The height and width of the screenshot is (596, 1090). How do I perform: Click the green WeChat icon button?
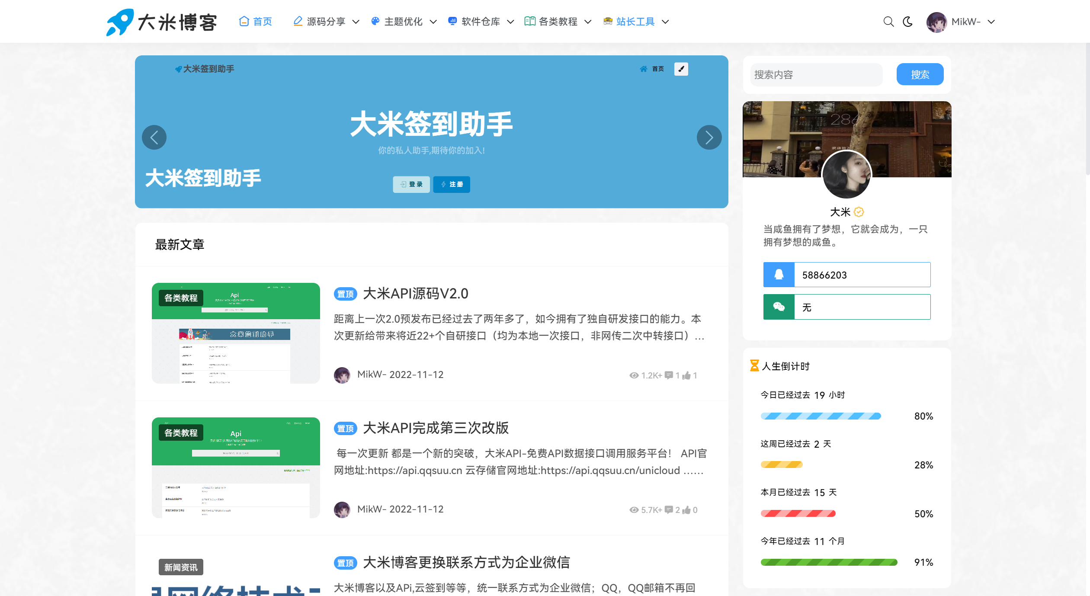779,307
